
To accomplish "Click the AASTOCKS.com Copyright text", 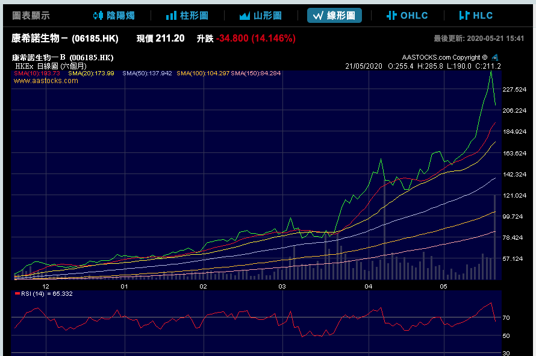I will click(x=444, y=57).
